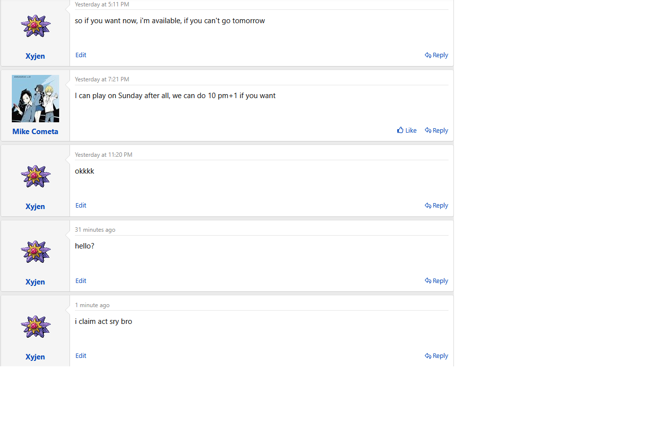Click Xyjen's Starmie avatar on the "hello?" post
657x424 pixels.
point(35,251)
